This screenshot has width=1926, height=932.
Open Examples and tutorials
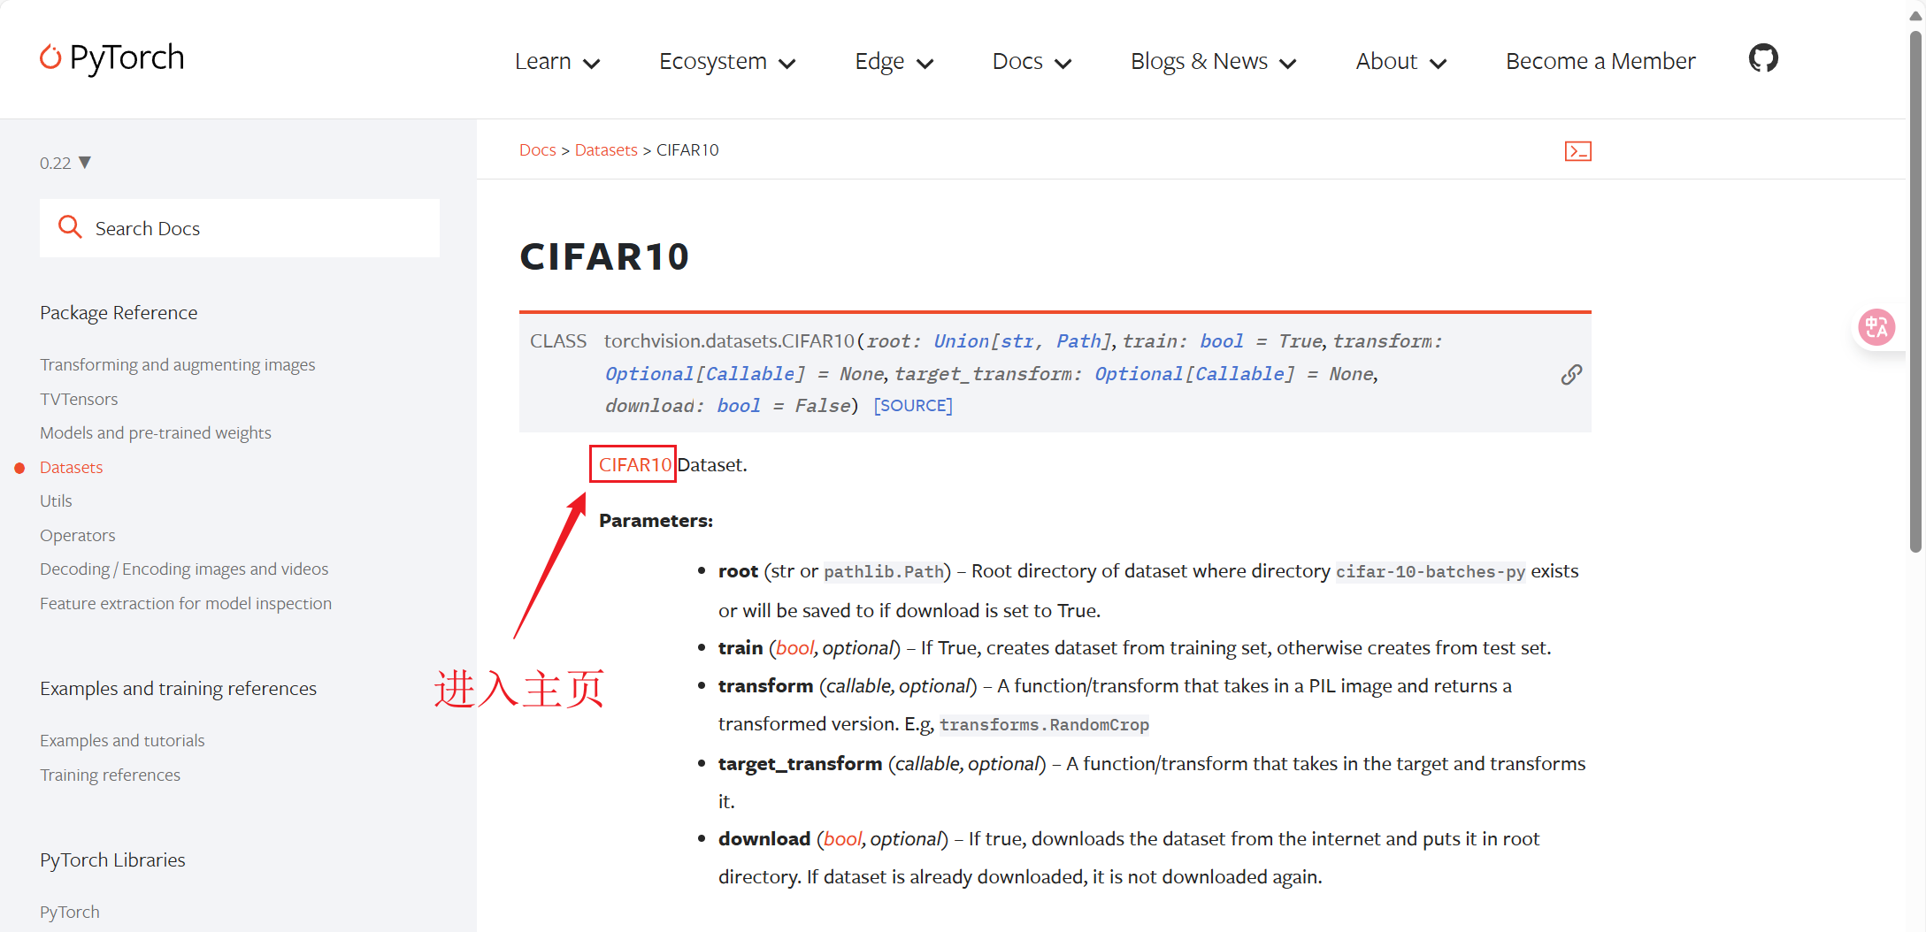click(122, 740)
